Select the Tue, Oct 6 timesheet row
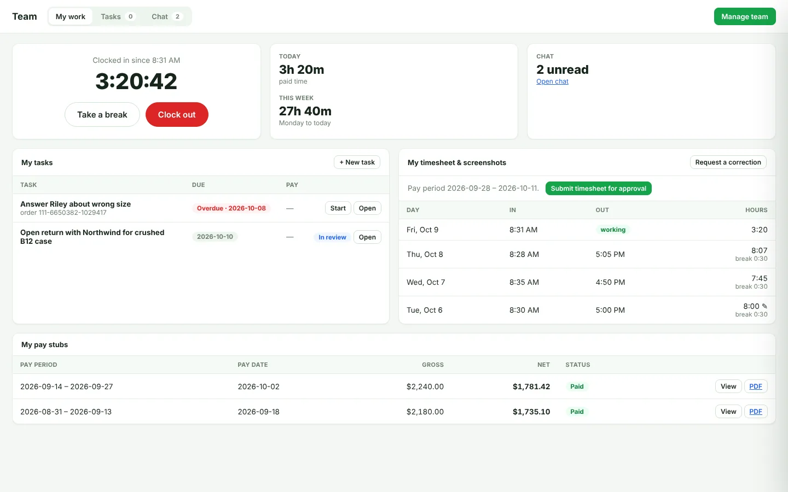788x492 pixels. pyautogui.click(x=587, y=310)
